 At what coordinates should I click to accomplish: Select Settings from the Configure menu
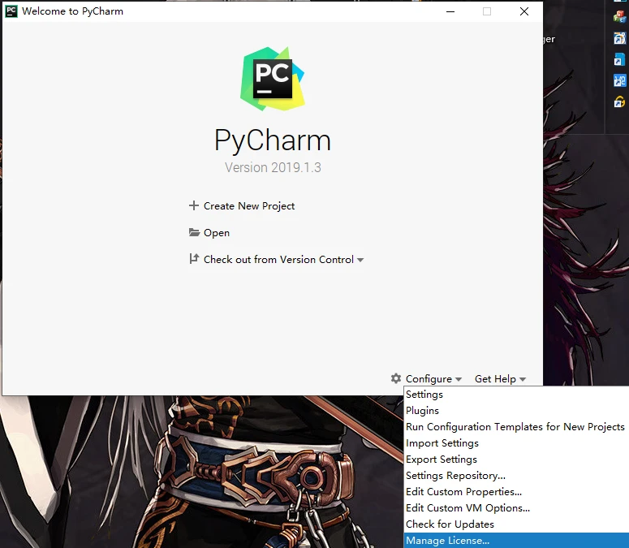tap(424, 395)
